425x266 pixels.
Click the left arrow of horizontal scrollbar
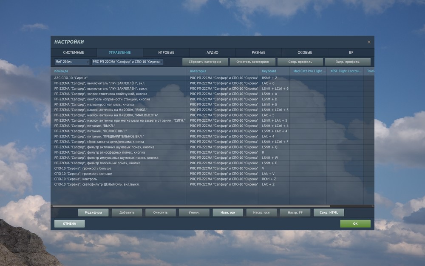[x=52, y=206]
